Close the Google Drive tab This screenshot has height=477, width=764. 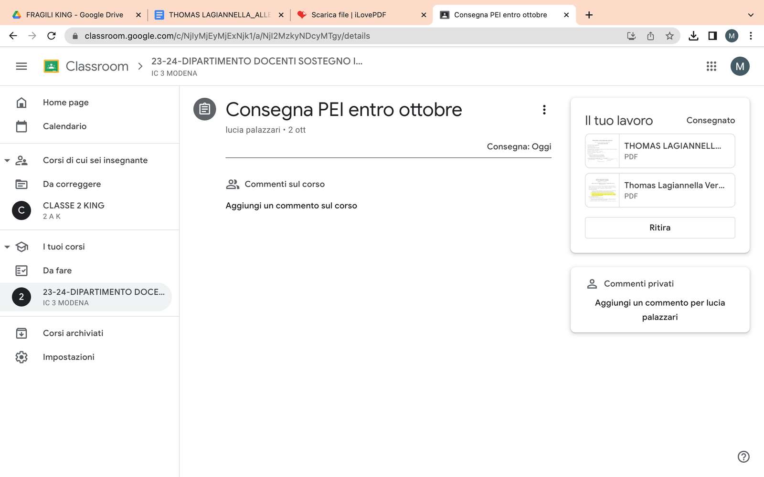point(138,15)
